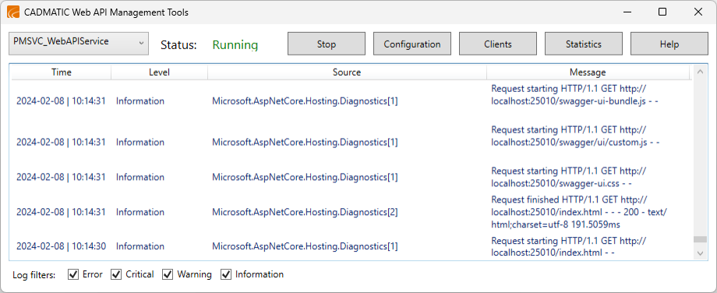This screenshot has height=293, width=717.
Task: Uncheck the Critical log filter
Action: (117, 274)
